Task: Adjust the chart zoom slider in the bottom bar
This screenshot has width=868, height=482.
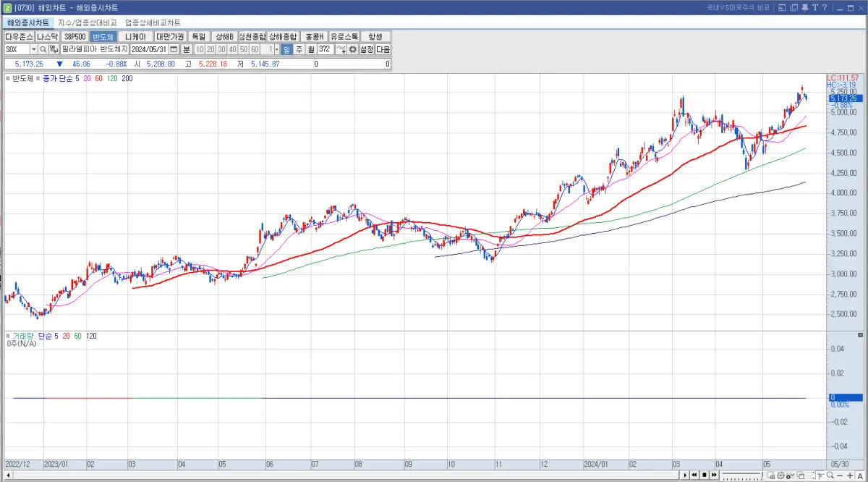Action: 742,475
